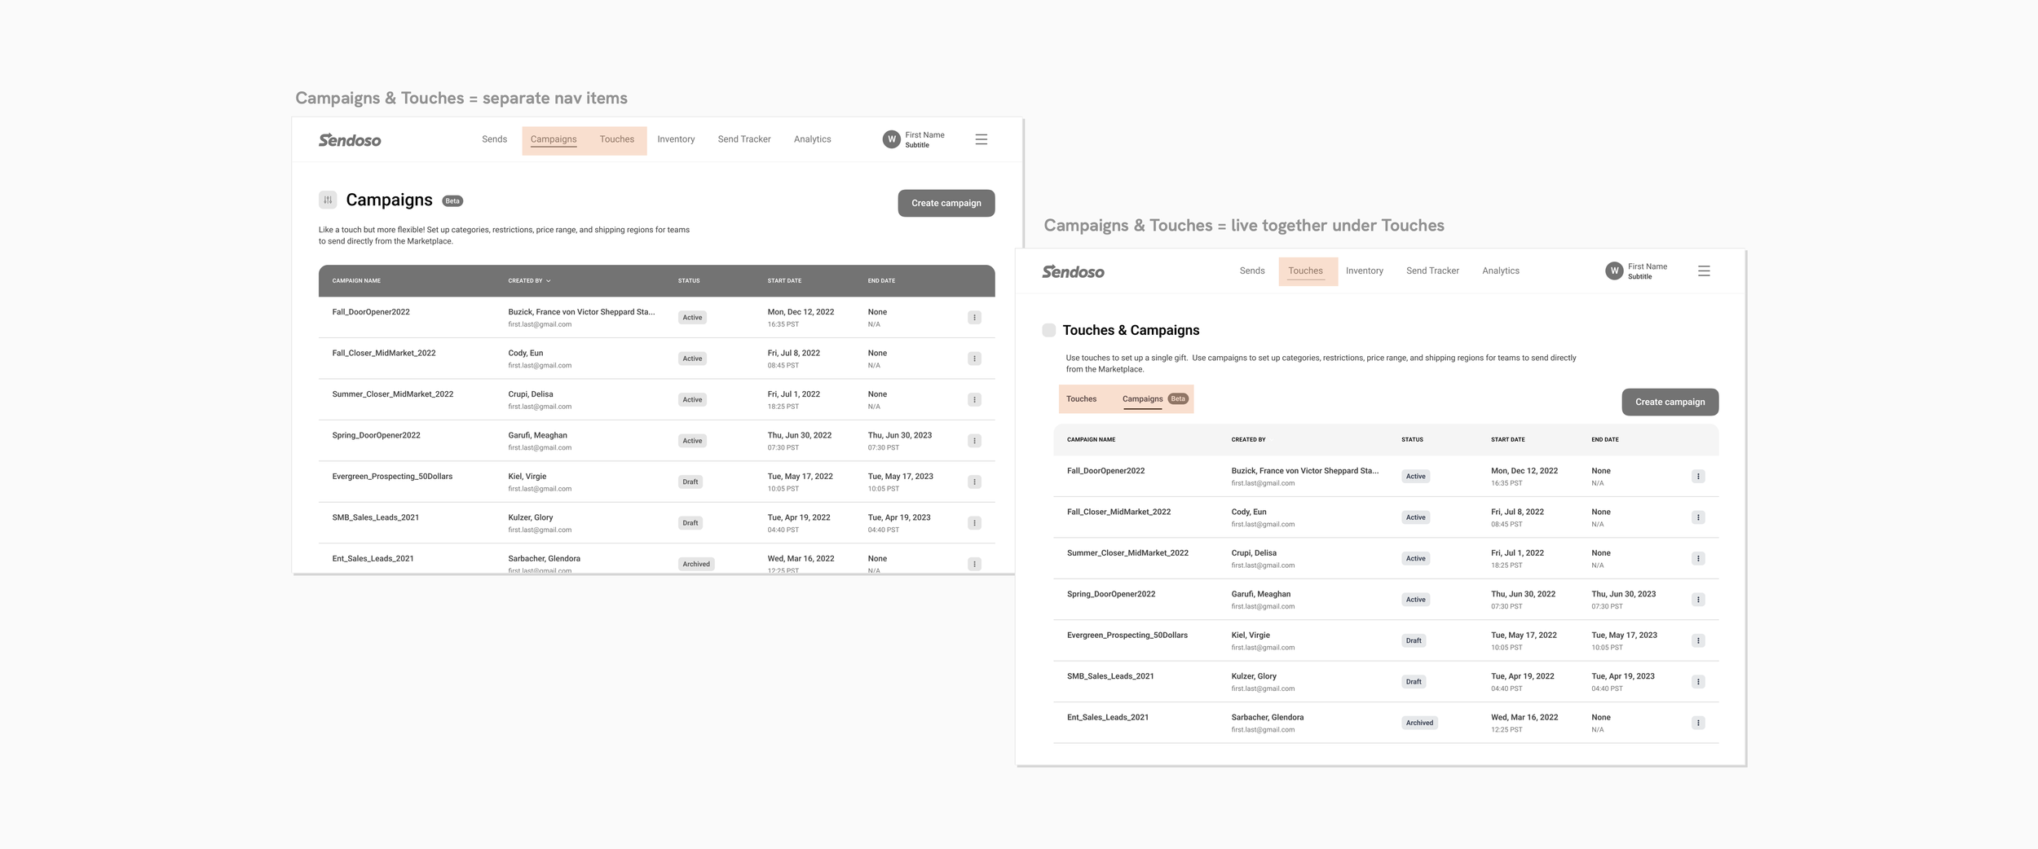The image size is (2038, 849).
Task: Open Analytics nav item in left mockup
Action: [813, 139]
